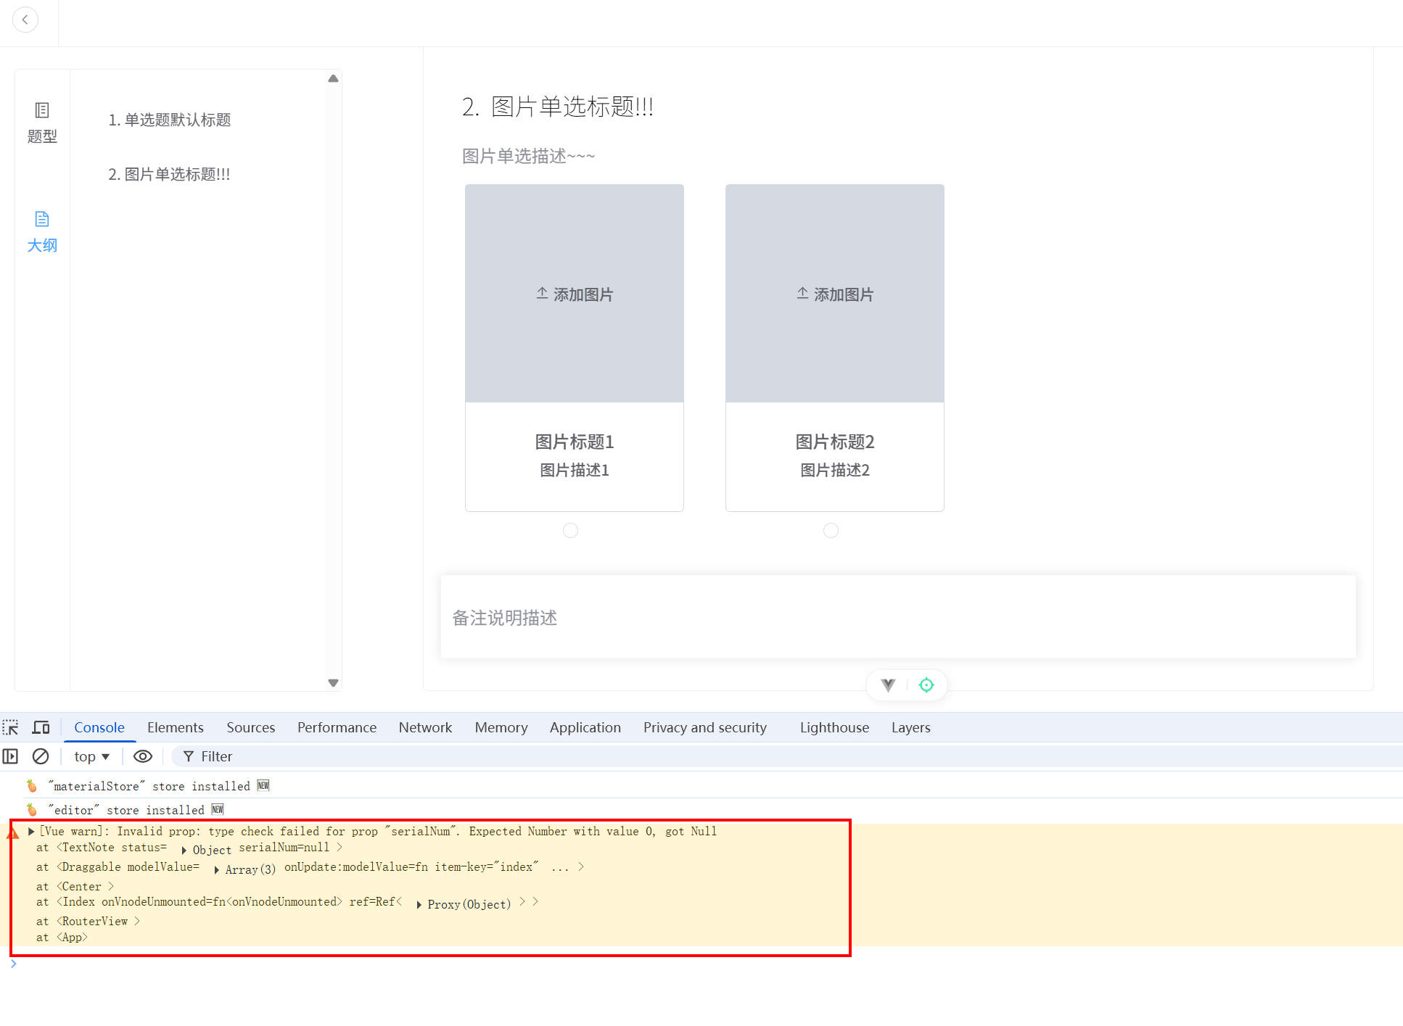Screen dimensions: 1403x1026
Task: Activate the DevTools inspect element picker
Action: coord(11,727)
